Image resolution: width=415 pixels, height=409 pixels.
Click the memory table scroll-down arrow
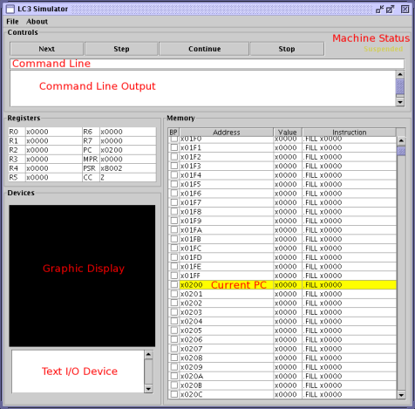click(401, 395)
